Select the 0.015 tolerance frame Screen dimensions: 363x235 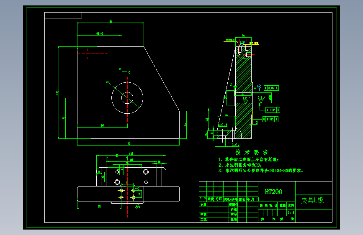270,119
